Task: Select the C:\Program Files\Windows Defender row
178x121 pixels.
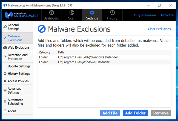Action: pyautogui.click(x=104, y=62)
